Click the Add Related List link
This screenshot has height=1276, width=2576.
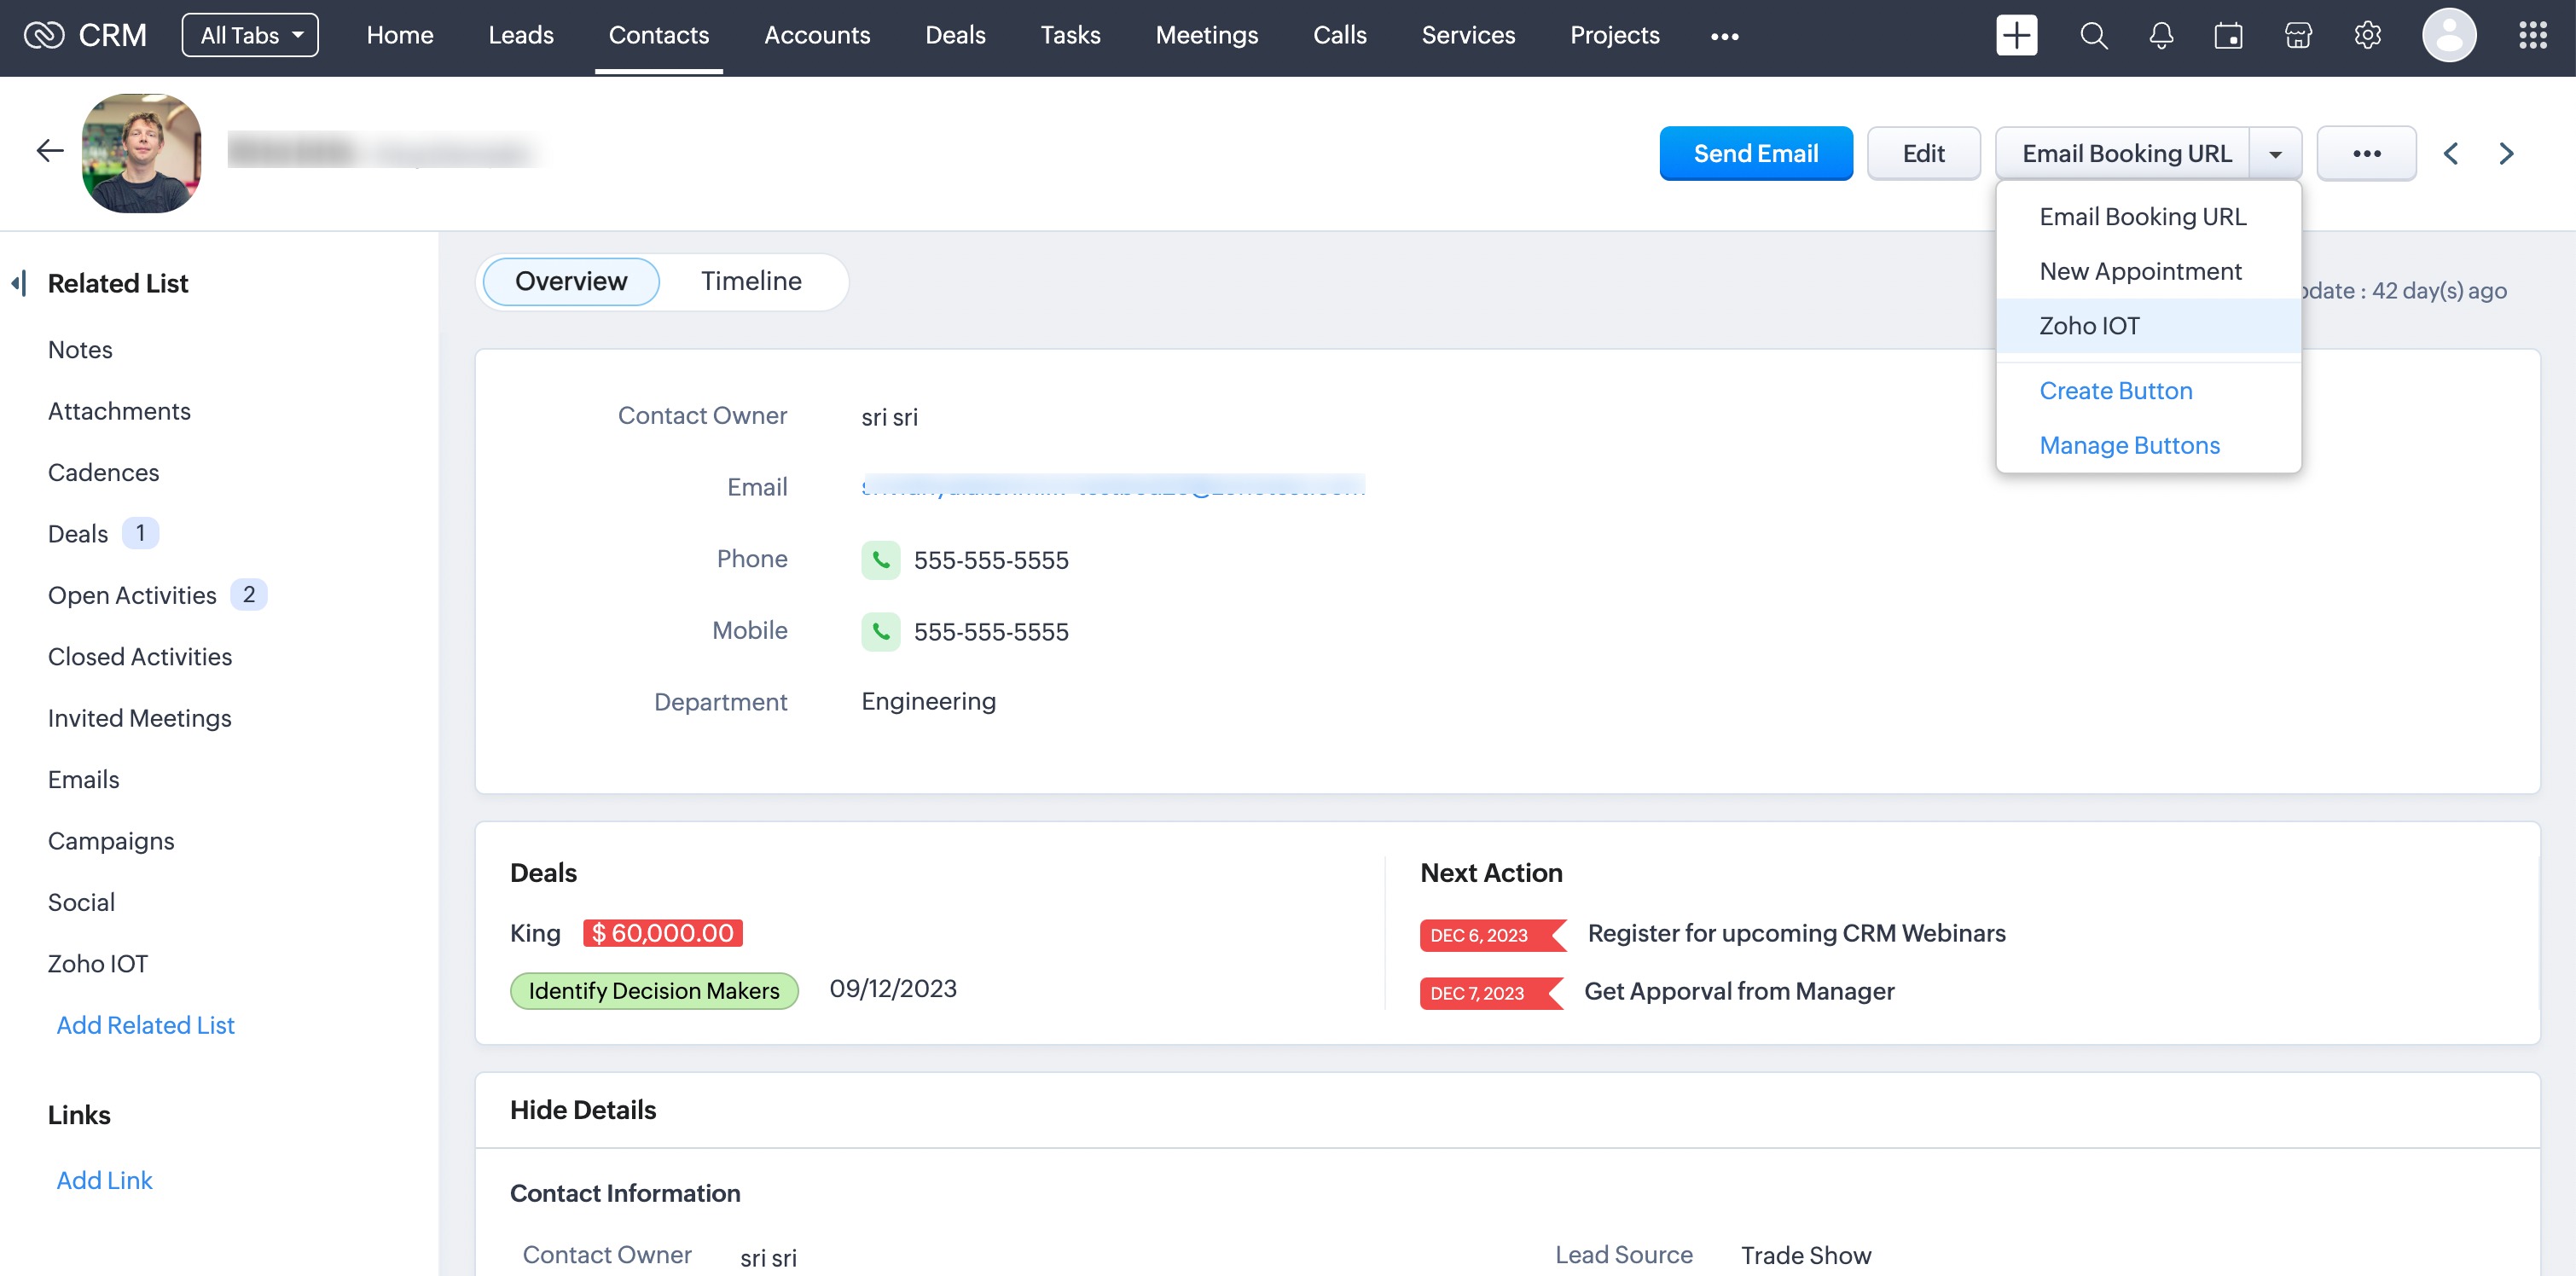145,1025
